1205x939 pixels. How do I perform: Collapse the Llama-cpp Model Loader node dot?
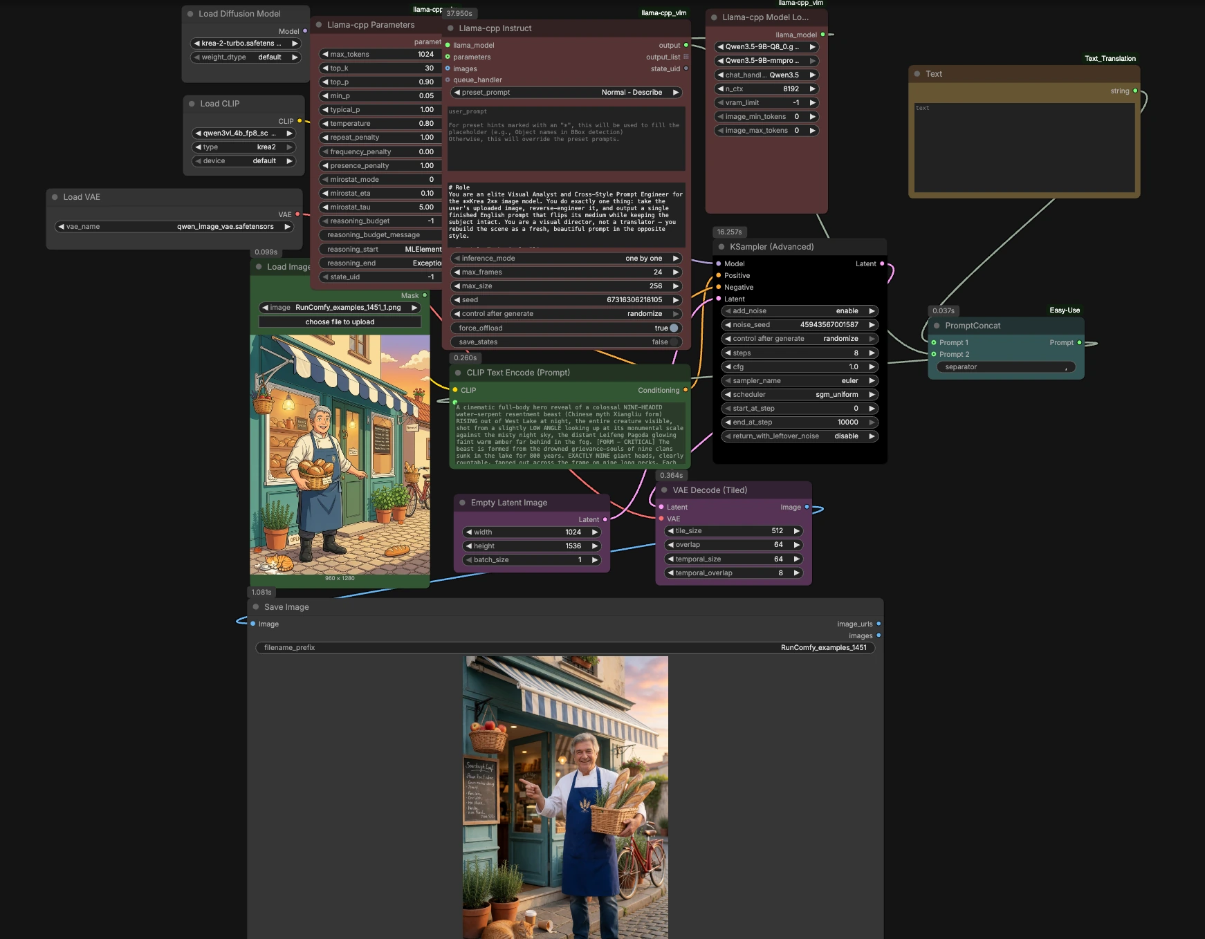pos(714,17)
